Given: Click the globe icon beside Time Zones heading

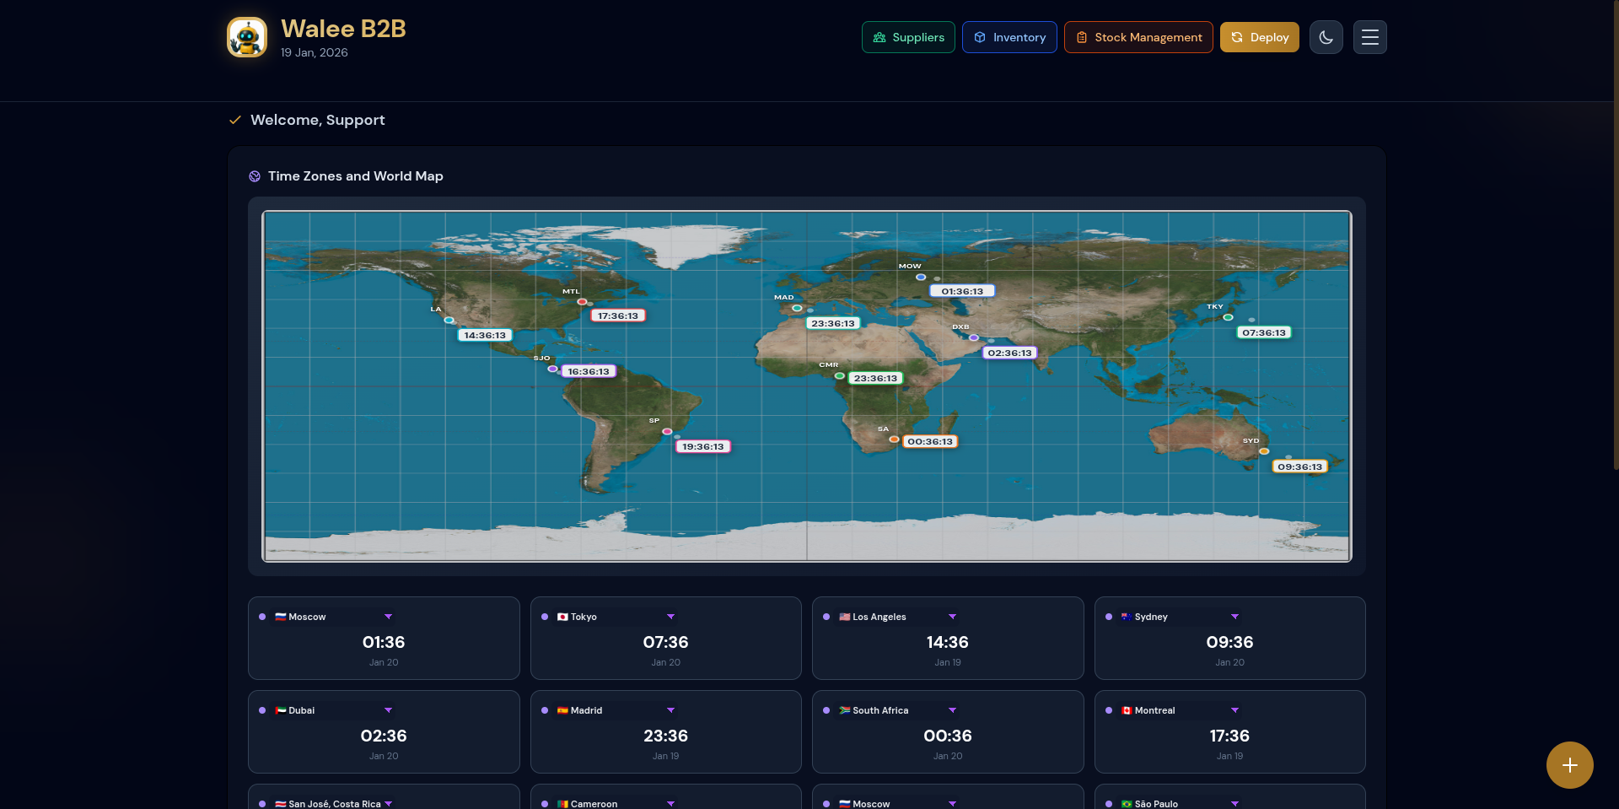Looking at the screenshot, I should coord(255,176).
